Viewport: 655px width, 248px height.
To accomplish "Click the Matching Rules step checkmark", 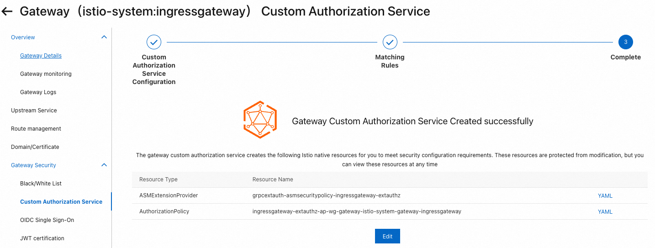I will 390,42.
